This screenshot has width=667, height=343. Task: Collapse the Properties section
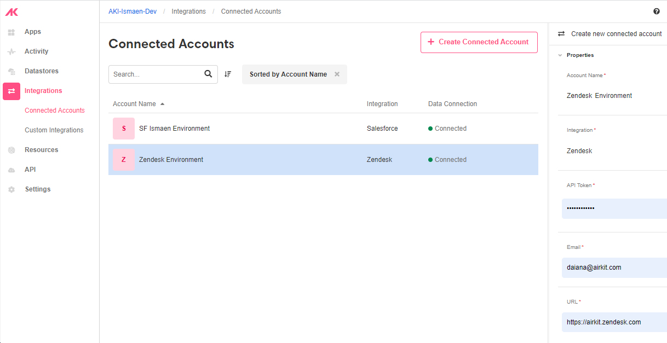(x=560, y=55)
